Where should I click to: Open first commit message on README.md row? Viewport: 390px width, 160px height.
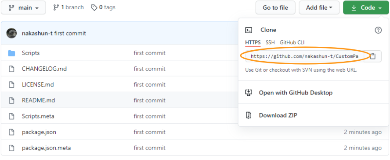pyautogui.click(x=149, y=101)
